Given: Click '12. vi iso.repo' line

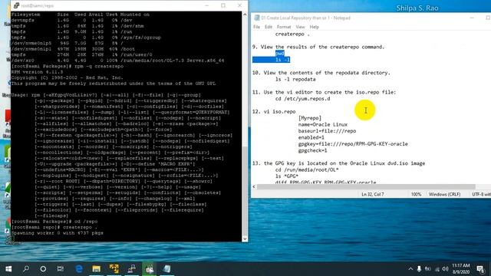Looking at the screenshot, I should click(274, 111).
